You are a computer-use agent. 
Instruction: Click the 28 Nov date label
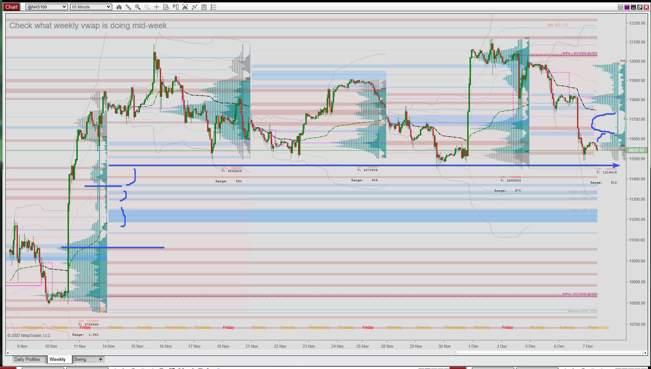click(387, 345)
